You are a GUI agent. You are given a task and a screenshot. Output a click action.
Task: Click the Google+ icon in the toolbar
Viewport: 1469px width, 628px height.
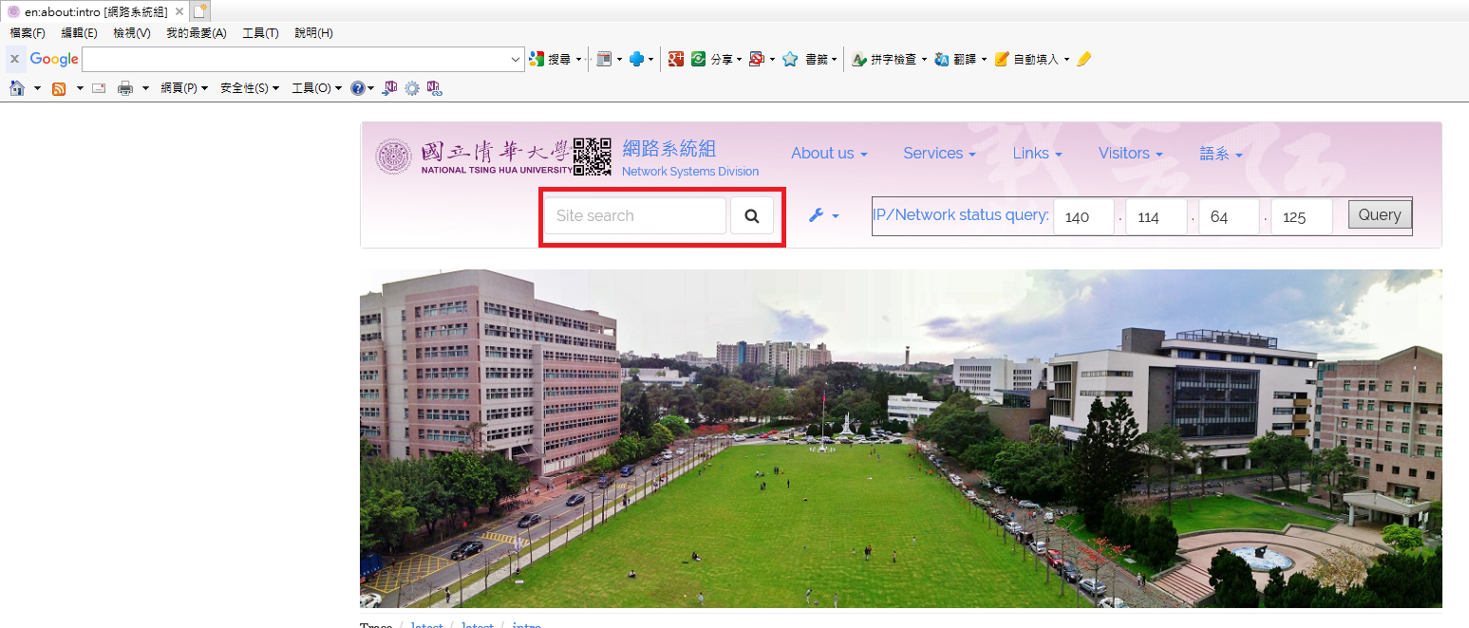[676, 59]
